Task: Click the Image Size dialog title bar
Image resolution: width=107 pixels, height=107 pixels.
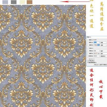Action: [97, 37]
